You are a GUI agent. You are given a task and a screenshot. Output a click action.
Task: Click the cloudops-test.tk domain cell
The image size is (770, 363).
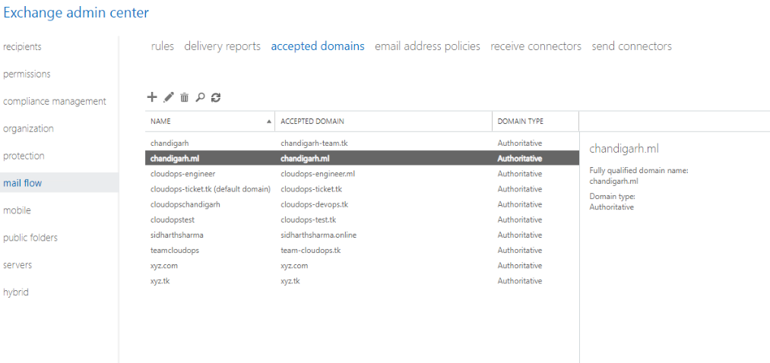coord(309,219)
